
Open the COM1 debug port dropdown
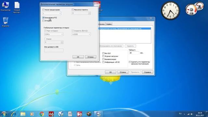[54, 34]
